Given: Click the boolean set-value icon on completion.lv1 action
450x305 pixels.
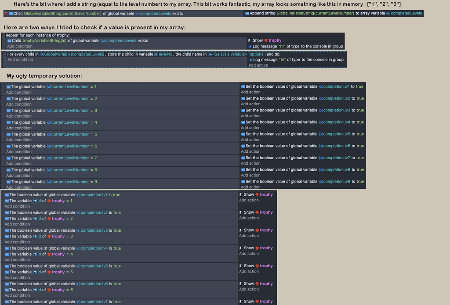Looking at the screenshot, I should click(x=243, y=86).
